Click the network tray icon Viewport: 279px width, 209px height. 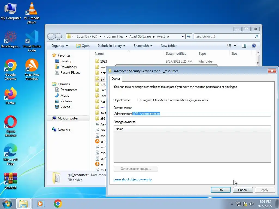[238, 204]
